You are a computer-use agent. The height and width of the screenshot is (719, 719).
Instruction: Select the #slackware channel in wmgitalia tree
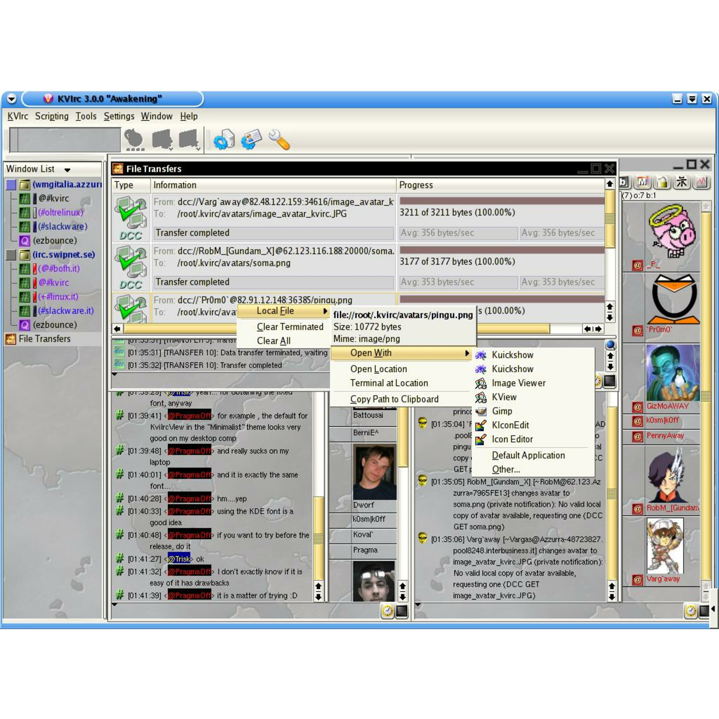pyautogui.click(x=62, y=226)
